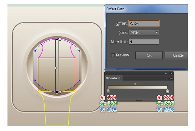Click the gradient annotator midpoint square
195x131 pixels.
pos(56,68)
